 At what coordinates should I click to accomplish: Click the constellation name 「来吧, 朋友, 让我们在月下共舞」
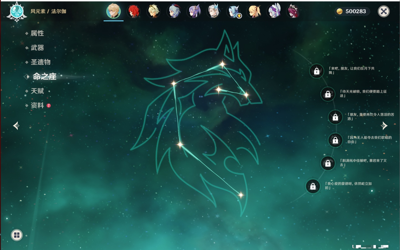pos(352,70)
